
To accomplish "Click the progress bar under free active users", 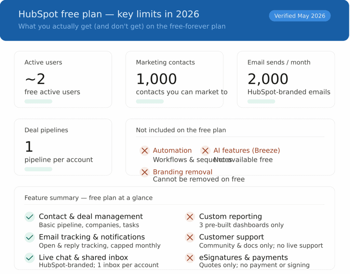I will [x=38, y=102].
